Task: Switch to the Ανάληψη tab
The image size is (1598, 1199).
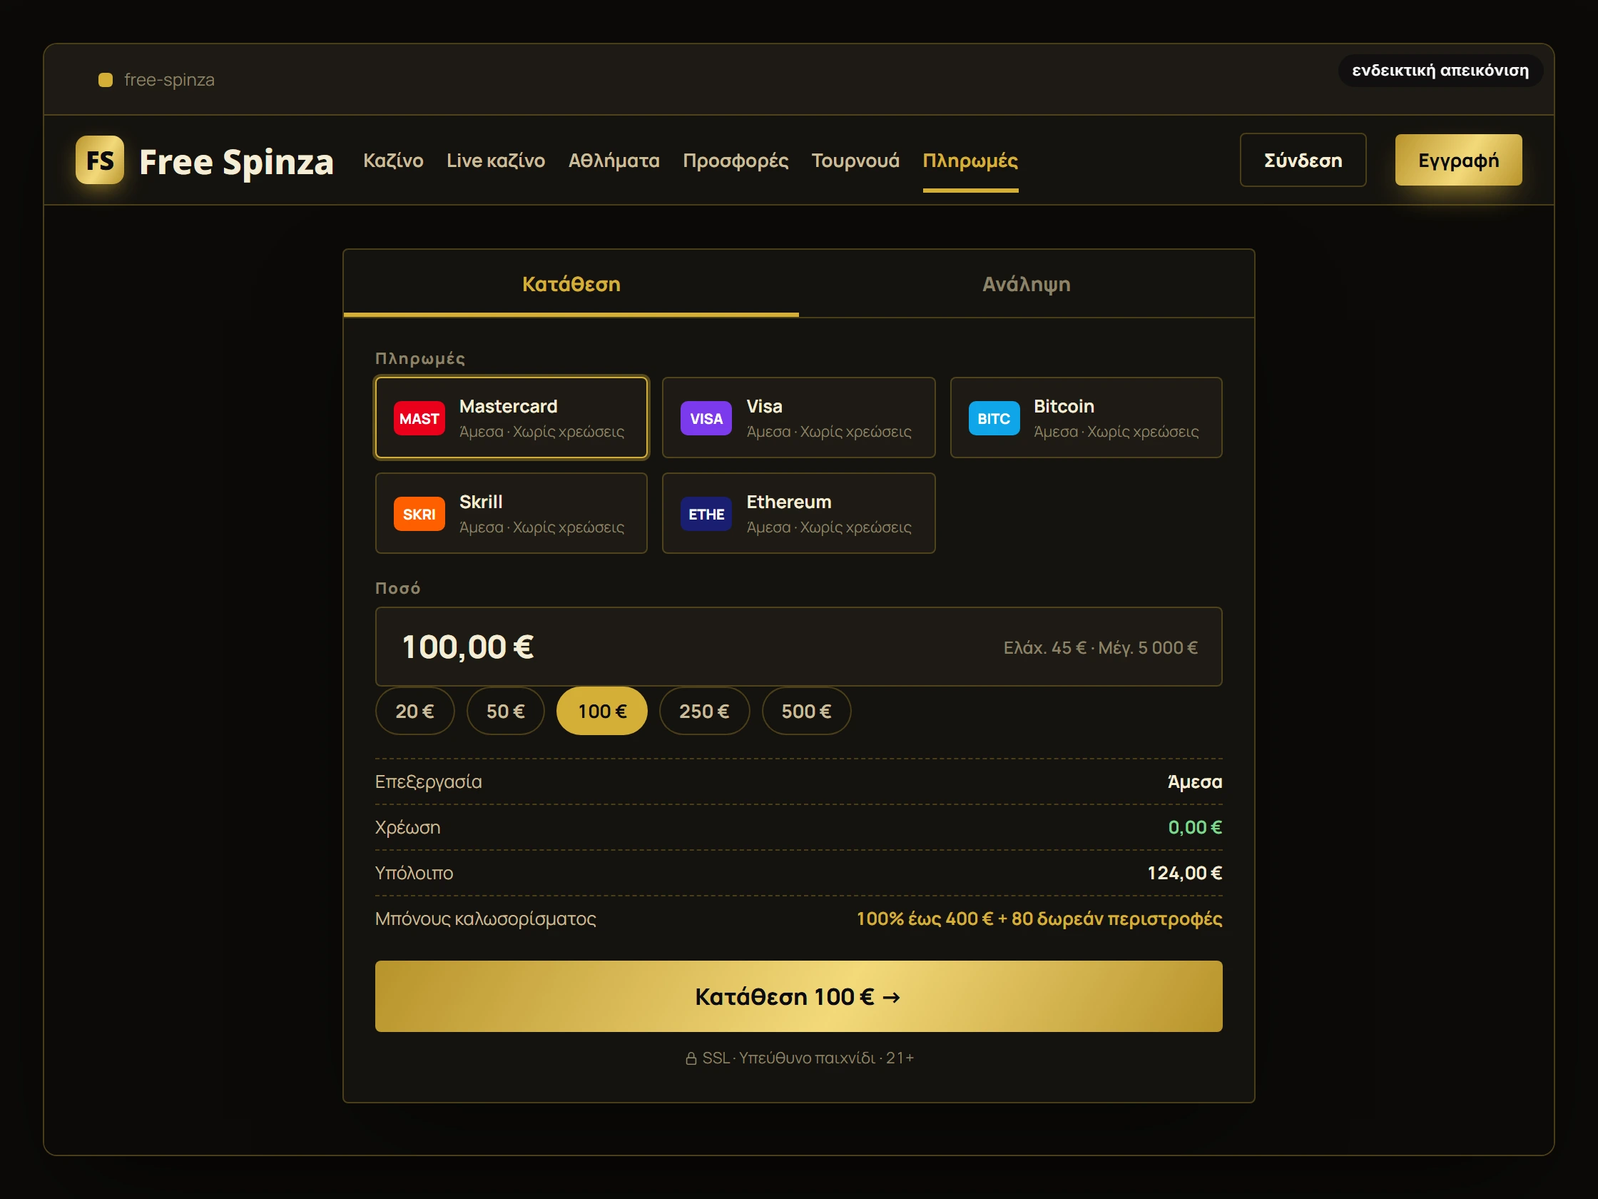Action: pos(1026,284)
